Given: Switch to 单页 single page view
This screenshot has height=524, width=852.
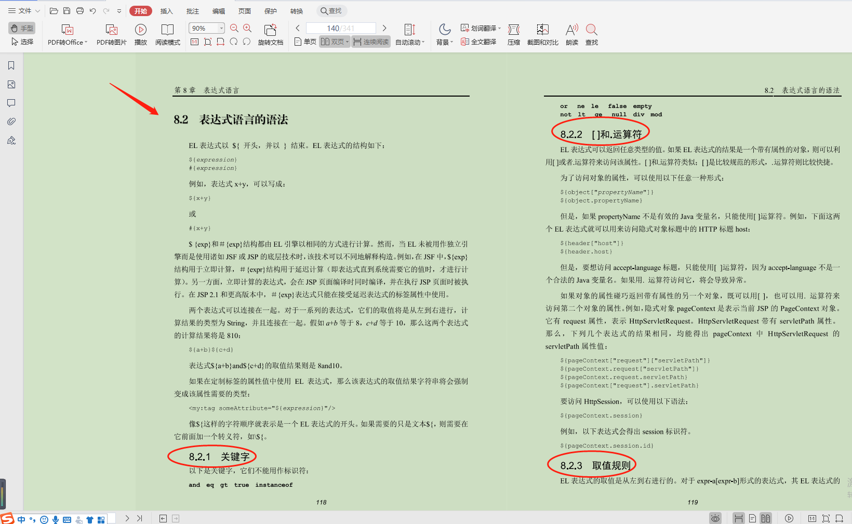Looking at the screenshot, I should coord(305,42).
